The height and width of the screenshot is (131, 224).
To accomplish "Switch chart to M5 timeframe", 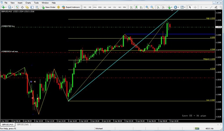I will click(90, 7).
